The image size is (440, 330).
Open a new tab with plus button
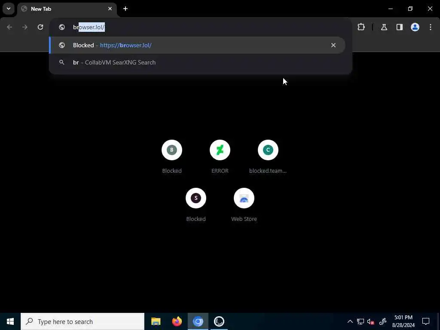click(125, 9)
